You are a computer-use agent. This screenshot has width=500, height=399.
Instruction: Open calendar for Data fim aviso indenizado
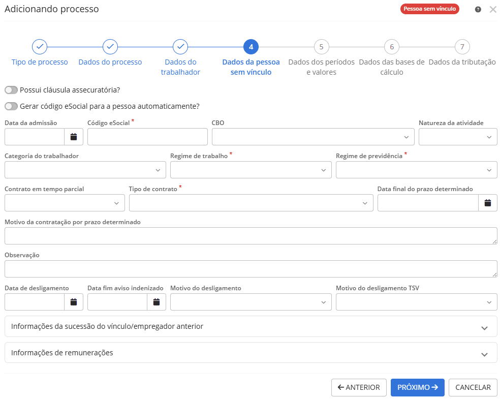tap(157, 302)
